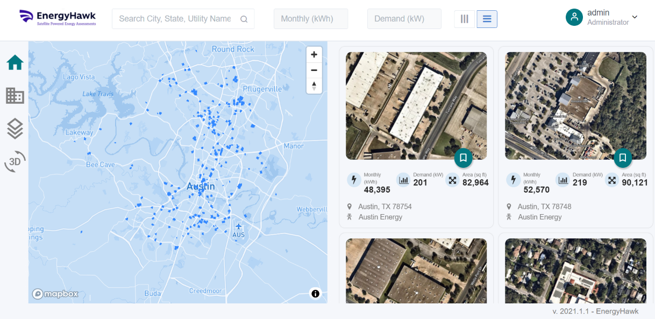
Task: Select the Austin, TX 78748 address text
Action: [x=544, y=207]
